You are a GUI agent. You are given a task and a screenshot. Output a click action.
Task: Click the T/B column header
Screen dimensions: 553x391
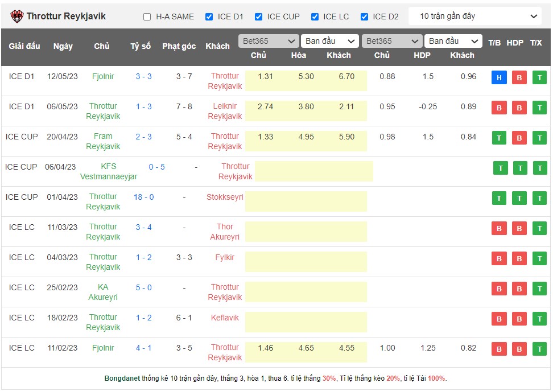pyautogui.click(x=499, y=42)
